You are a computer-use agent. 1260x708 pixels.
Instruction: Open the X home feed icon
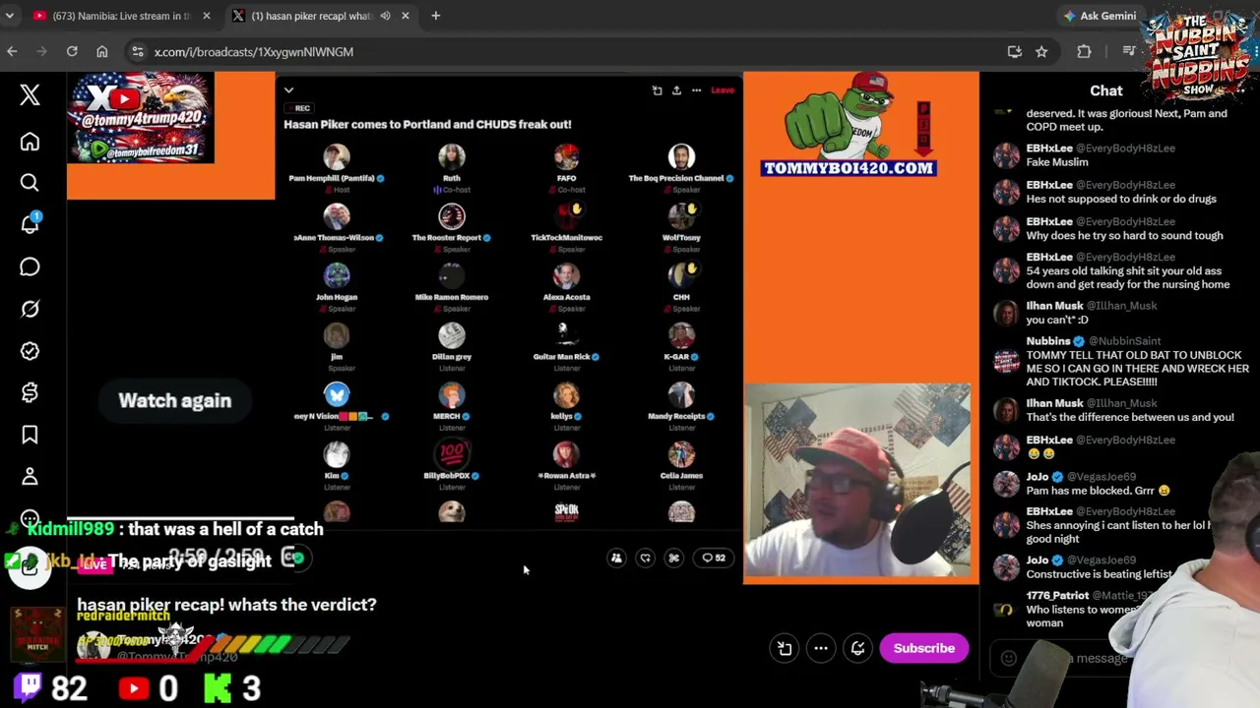30,143
